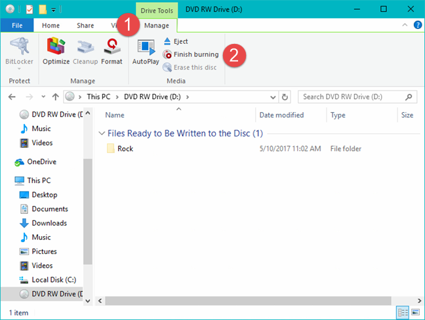Click the 5/10/2017 11:02 AM date cell
The image size is (425, 320).
click(290, 149)
